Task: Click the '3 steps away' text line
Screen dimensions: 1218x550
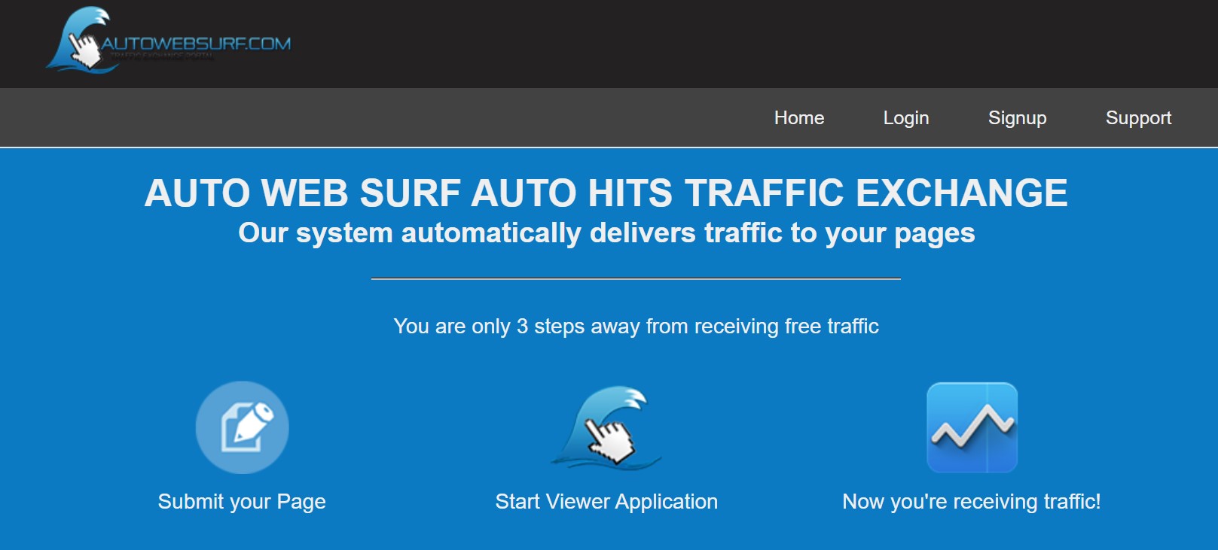Action: [636, 327]
